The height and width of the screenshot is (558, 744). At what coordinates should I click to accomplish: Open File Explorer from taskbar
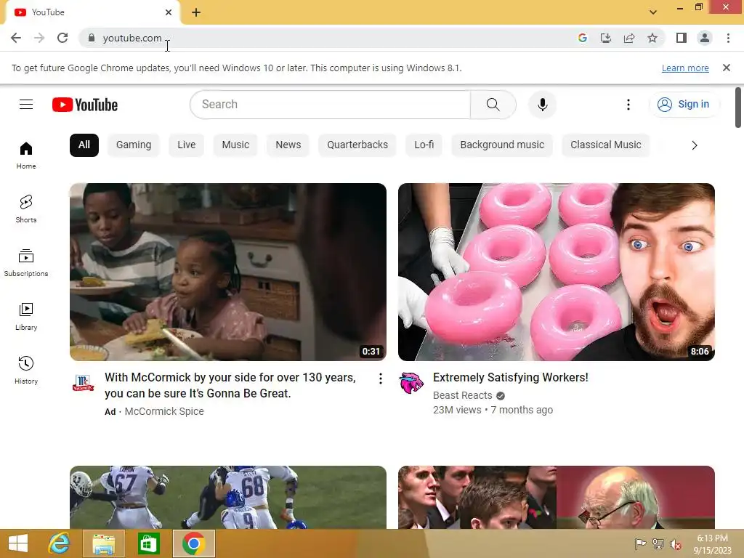[x=103, y=543]
